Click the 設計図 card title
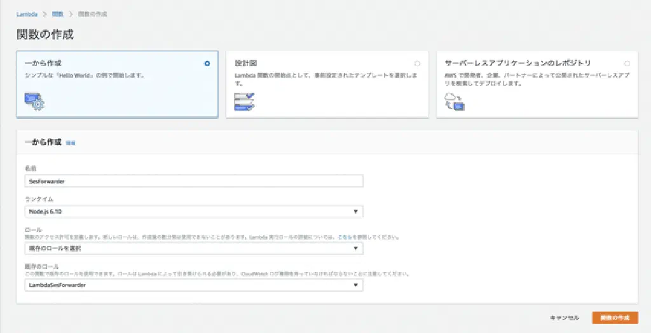651x333 pixels. 246,64
